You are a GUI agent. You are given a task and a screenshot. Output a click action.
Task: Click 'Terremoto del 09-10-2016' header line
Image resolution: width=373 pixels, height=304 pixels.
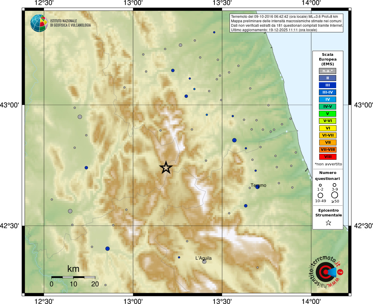[284, 17]
